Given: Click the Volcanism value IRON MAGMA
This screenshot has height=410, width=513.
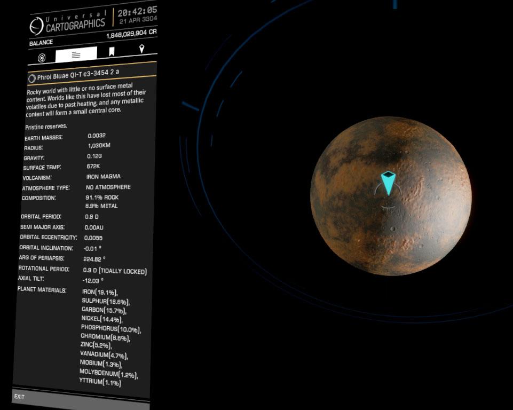Looking at the screenshot, I should pos(104,177).
